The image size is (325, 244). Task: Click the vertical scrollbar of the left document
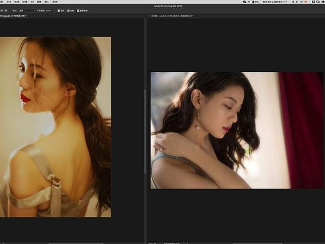point(145,131)
